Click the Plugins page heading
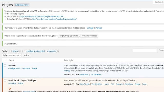The image size is (164, 92). coord(7,5)
